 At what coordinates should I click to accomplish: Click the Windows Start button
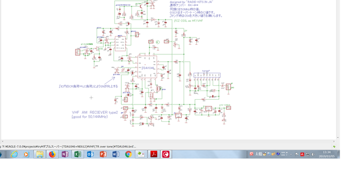coord(3,154)
